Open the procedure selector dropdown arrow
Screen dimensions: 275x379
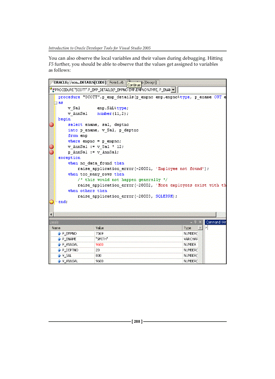point(173,90)
